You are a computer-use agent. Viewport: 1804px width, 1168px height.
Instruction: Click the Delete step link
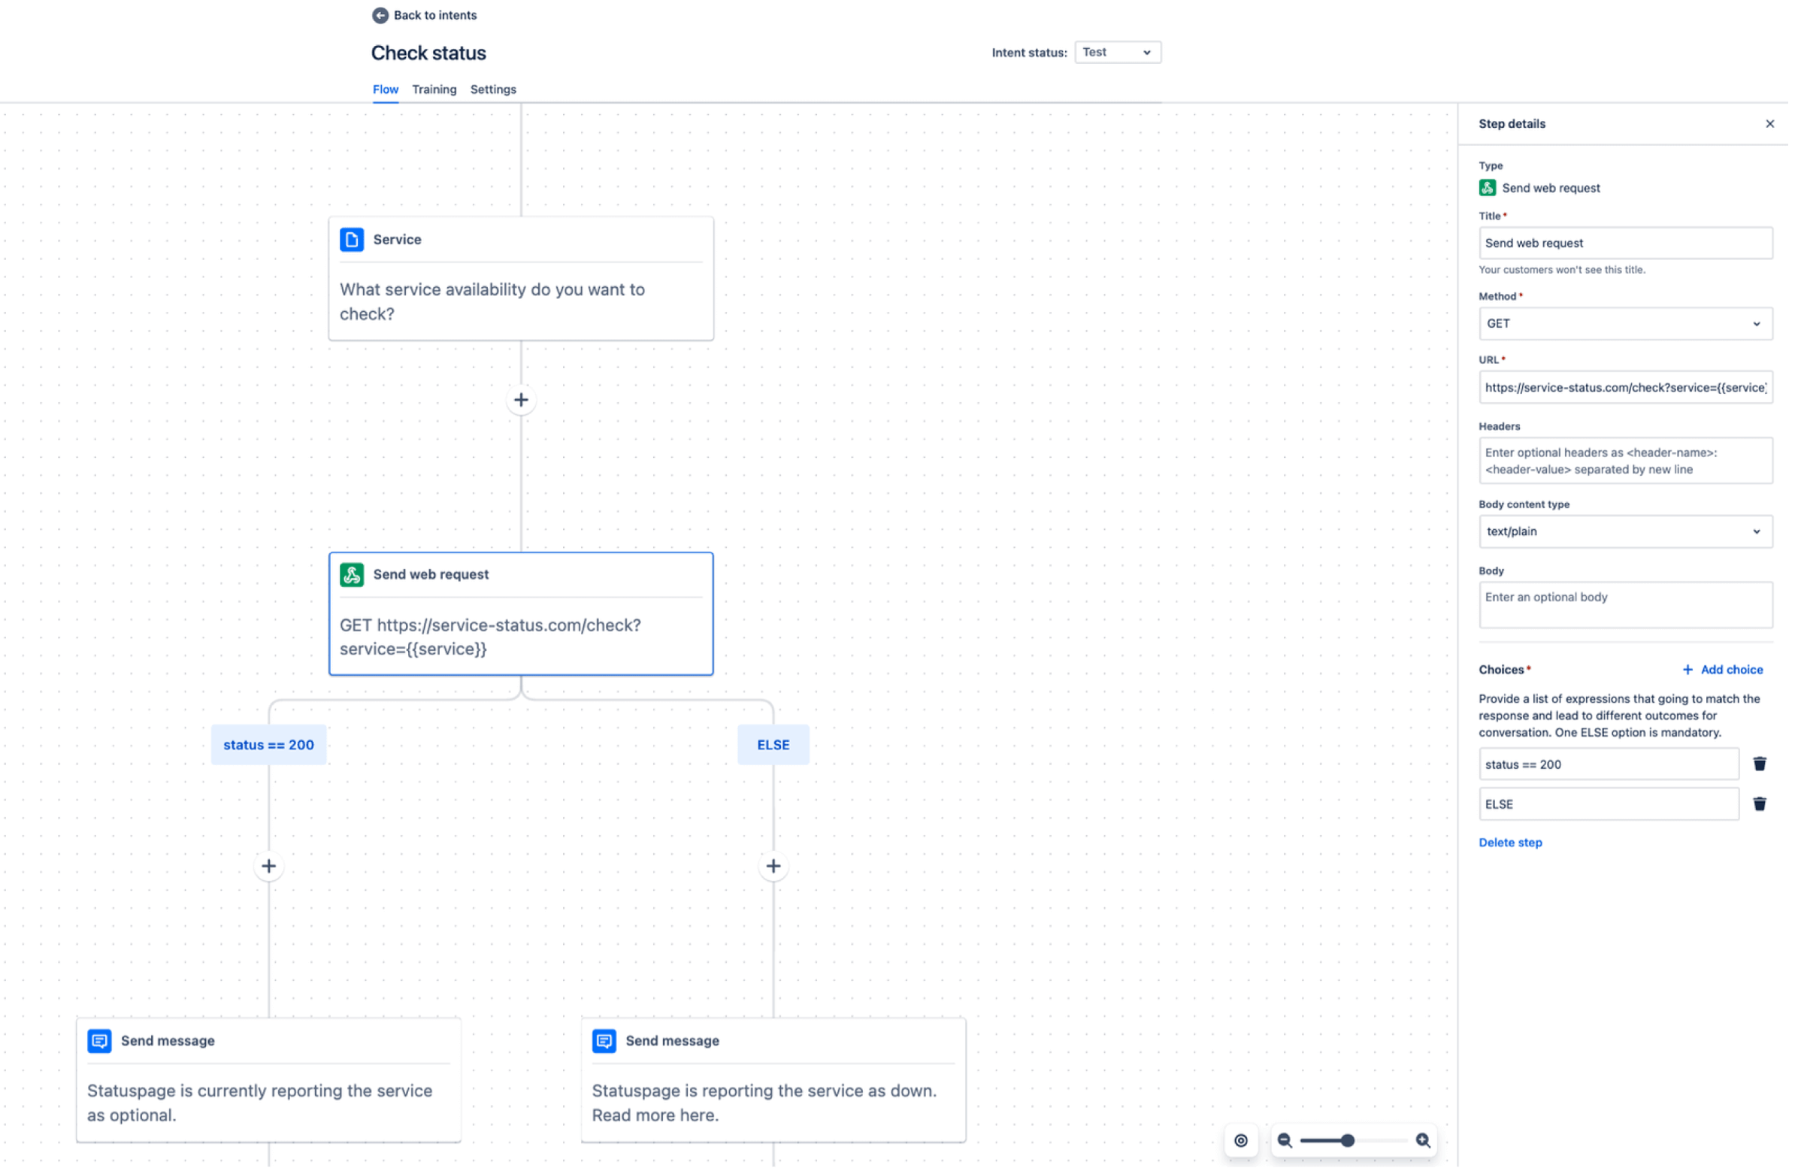[1511, 842]
